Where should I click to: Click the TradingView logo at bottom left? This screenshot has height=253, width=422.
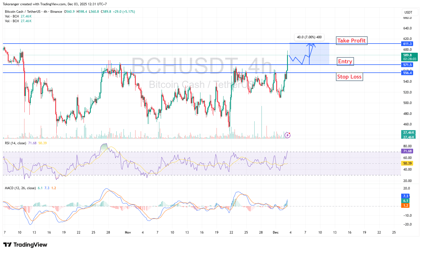[25, 245]
